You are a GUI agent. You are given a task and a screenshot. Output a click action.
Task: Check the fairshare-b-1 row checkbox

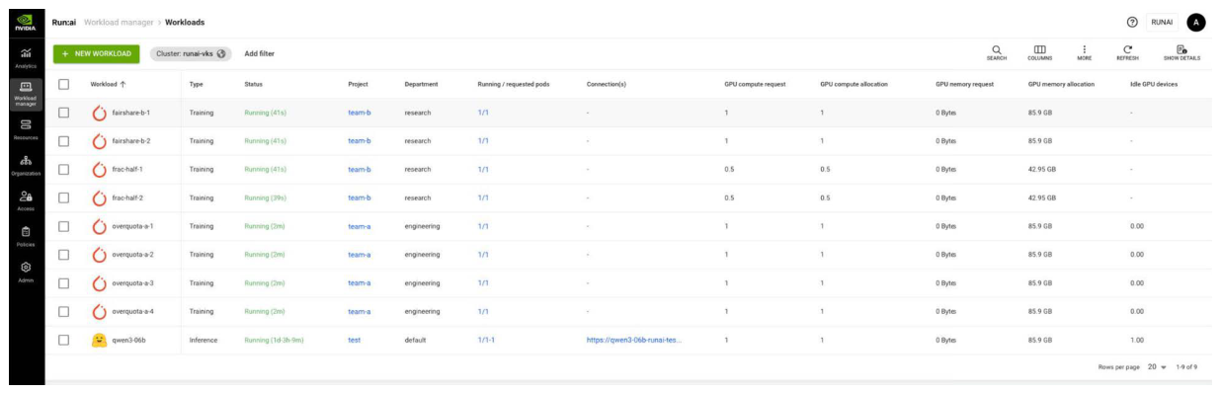click(x=63, y=113)
